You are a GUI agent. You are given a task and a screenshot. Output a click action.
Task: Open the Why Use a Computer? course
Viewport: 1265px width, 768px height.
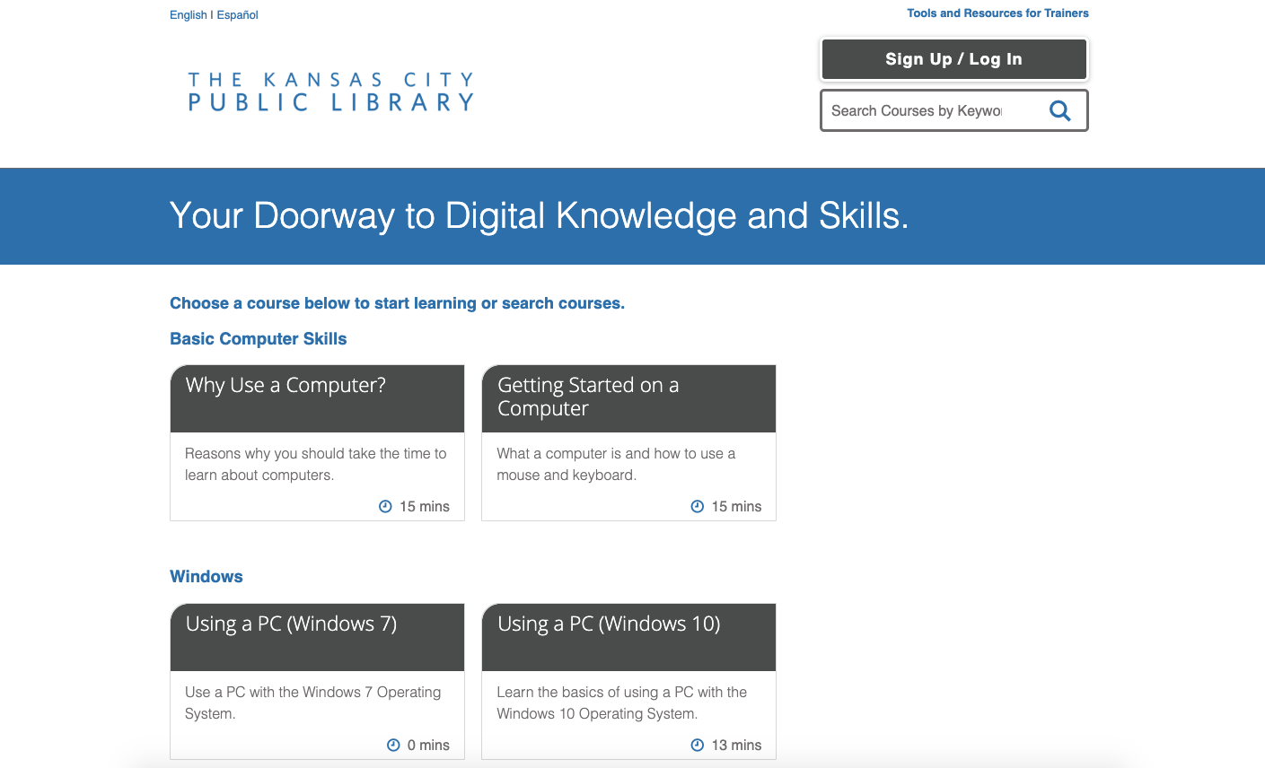click(286, 386)
